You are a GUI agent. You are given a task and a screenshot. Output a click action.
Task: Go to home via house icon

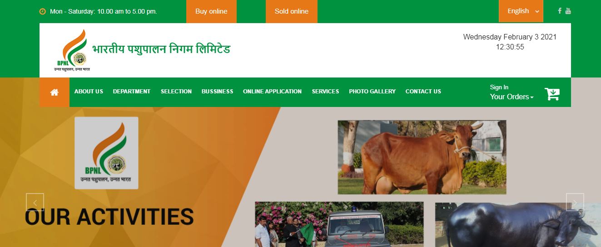(x=55, y=92)
